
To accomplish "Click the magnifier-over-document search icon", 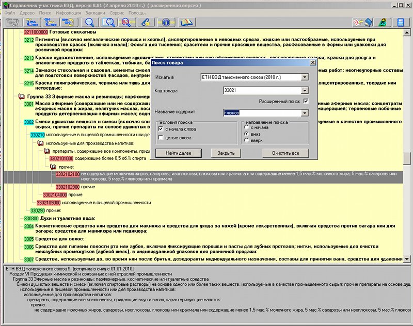I will click(x=109, y=23).
